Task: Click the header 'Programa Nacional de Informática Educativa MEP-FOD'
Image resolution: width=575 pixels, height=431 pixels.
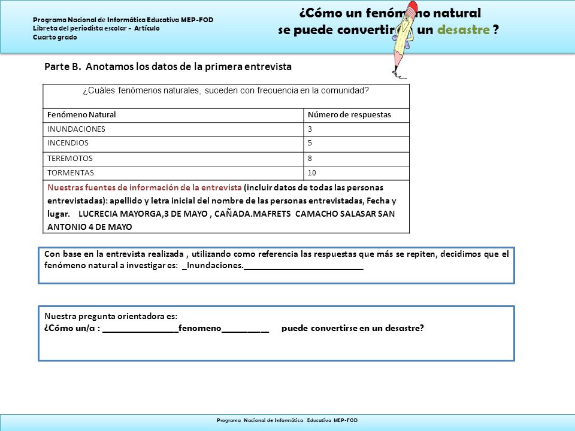Action: (x=123, y=20)
